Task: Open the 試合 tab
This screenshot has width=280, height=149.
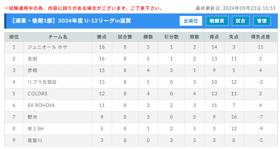Action: coord(240,21)
